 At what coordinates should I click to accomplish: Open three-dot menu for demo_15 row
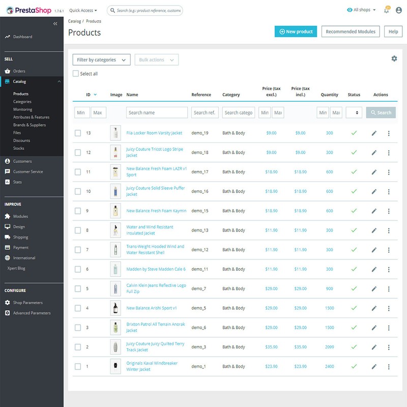click(x=389, y=211)
